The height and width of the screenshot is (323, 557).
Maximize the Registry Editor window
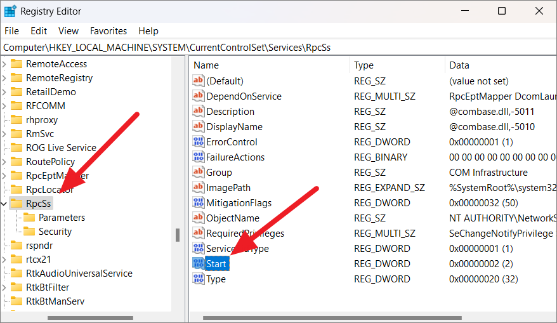tap(502, 11)
